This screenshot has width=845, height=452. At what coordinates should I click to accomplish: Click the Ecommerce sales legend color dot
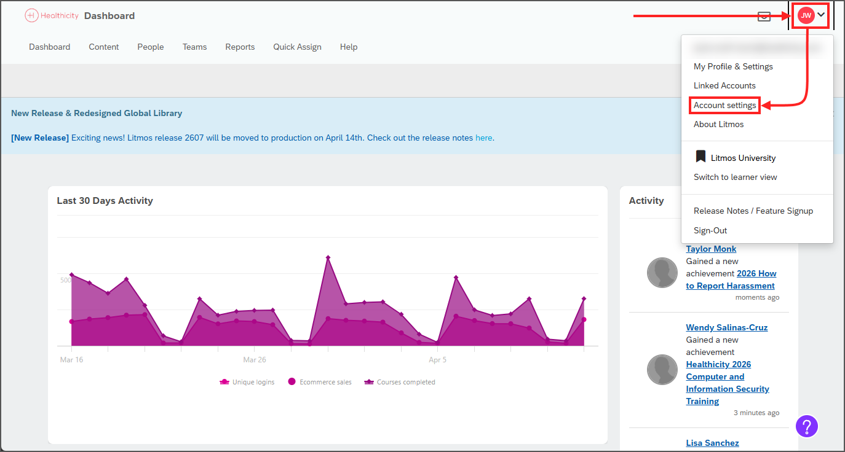(292, 381)
